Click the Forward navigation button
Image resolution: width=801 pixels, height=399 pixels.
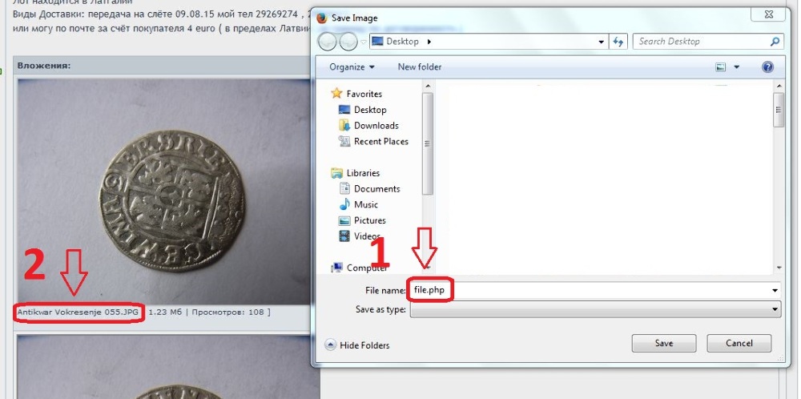(348, 42)
